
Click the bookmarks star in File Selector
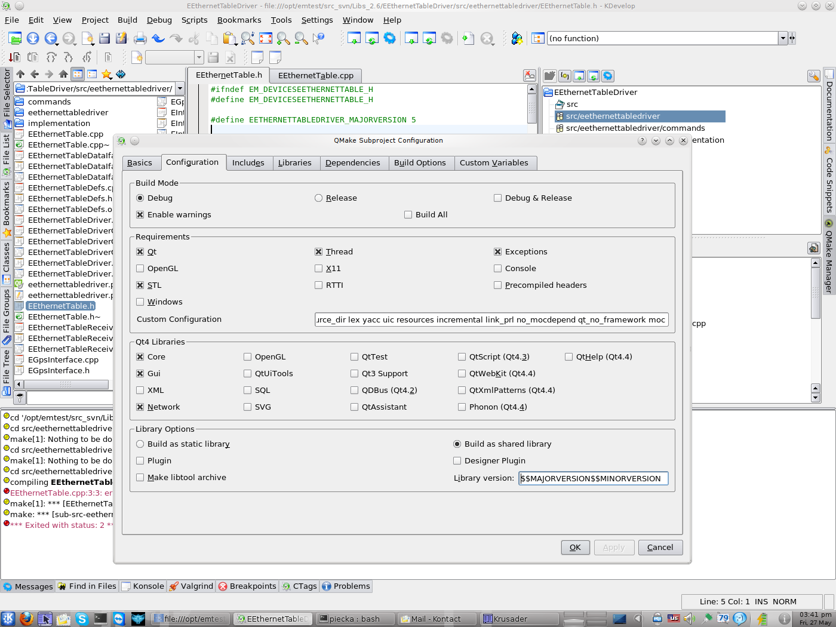pos(106,74)
